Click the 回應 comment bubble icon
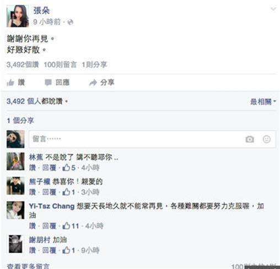 pos(49,83)
